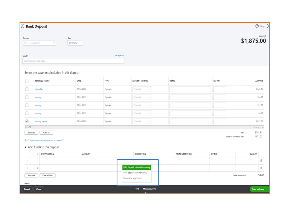The image size is (289, 216).
Task: Open the Manage tags link
Action: [119, 55]
